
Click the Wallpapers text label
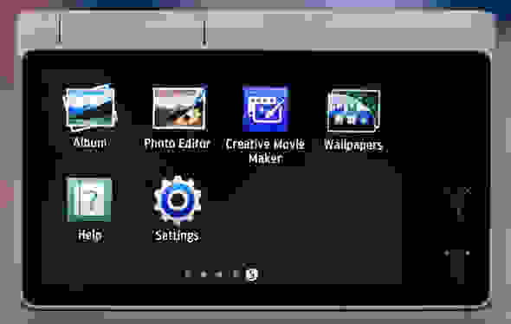[353, 145]
